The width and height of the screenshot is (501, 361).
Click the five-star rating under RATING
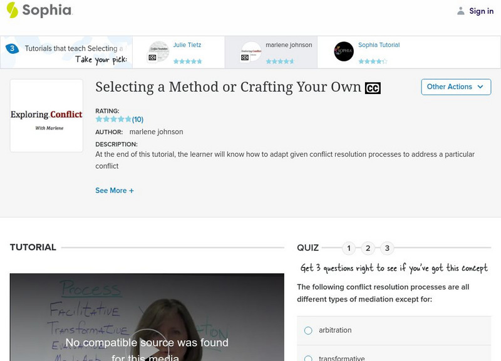pos(113,119)
